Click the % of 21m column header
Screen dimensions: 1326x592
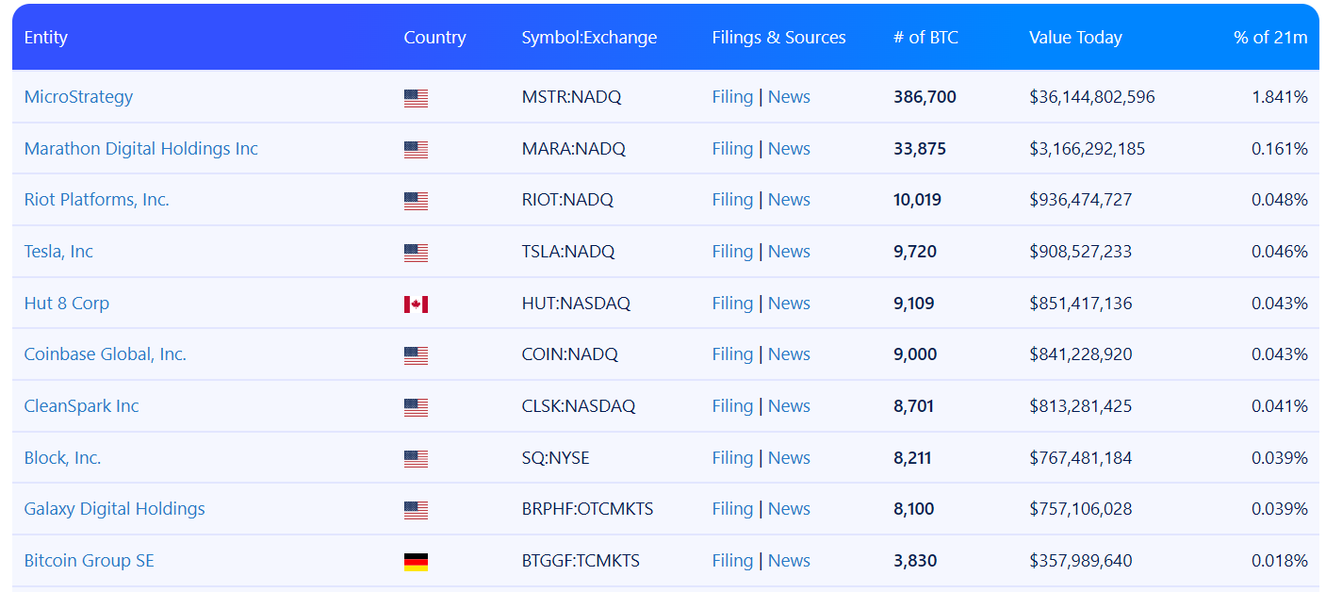coord(1270,38)
